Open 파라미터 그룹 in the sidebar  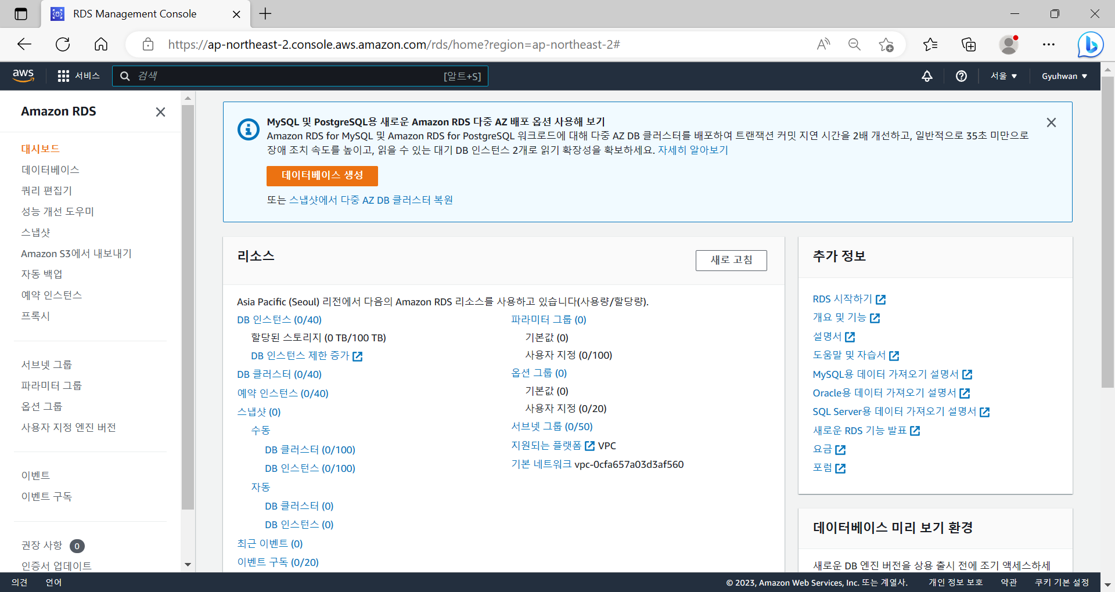[x=52, y=386]
